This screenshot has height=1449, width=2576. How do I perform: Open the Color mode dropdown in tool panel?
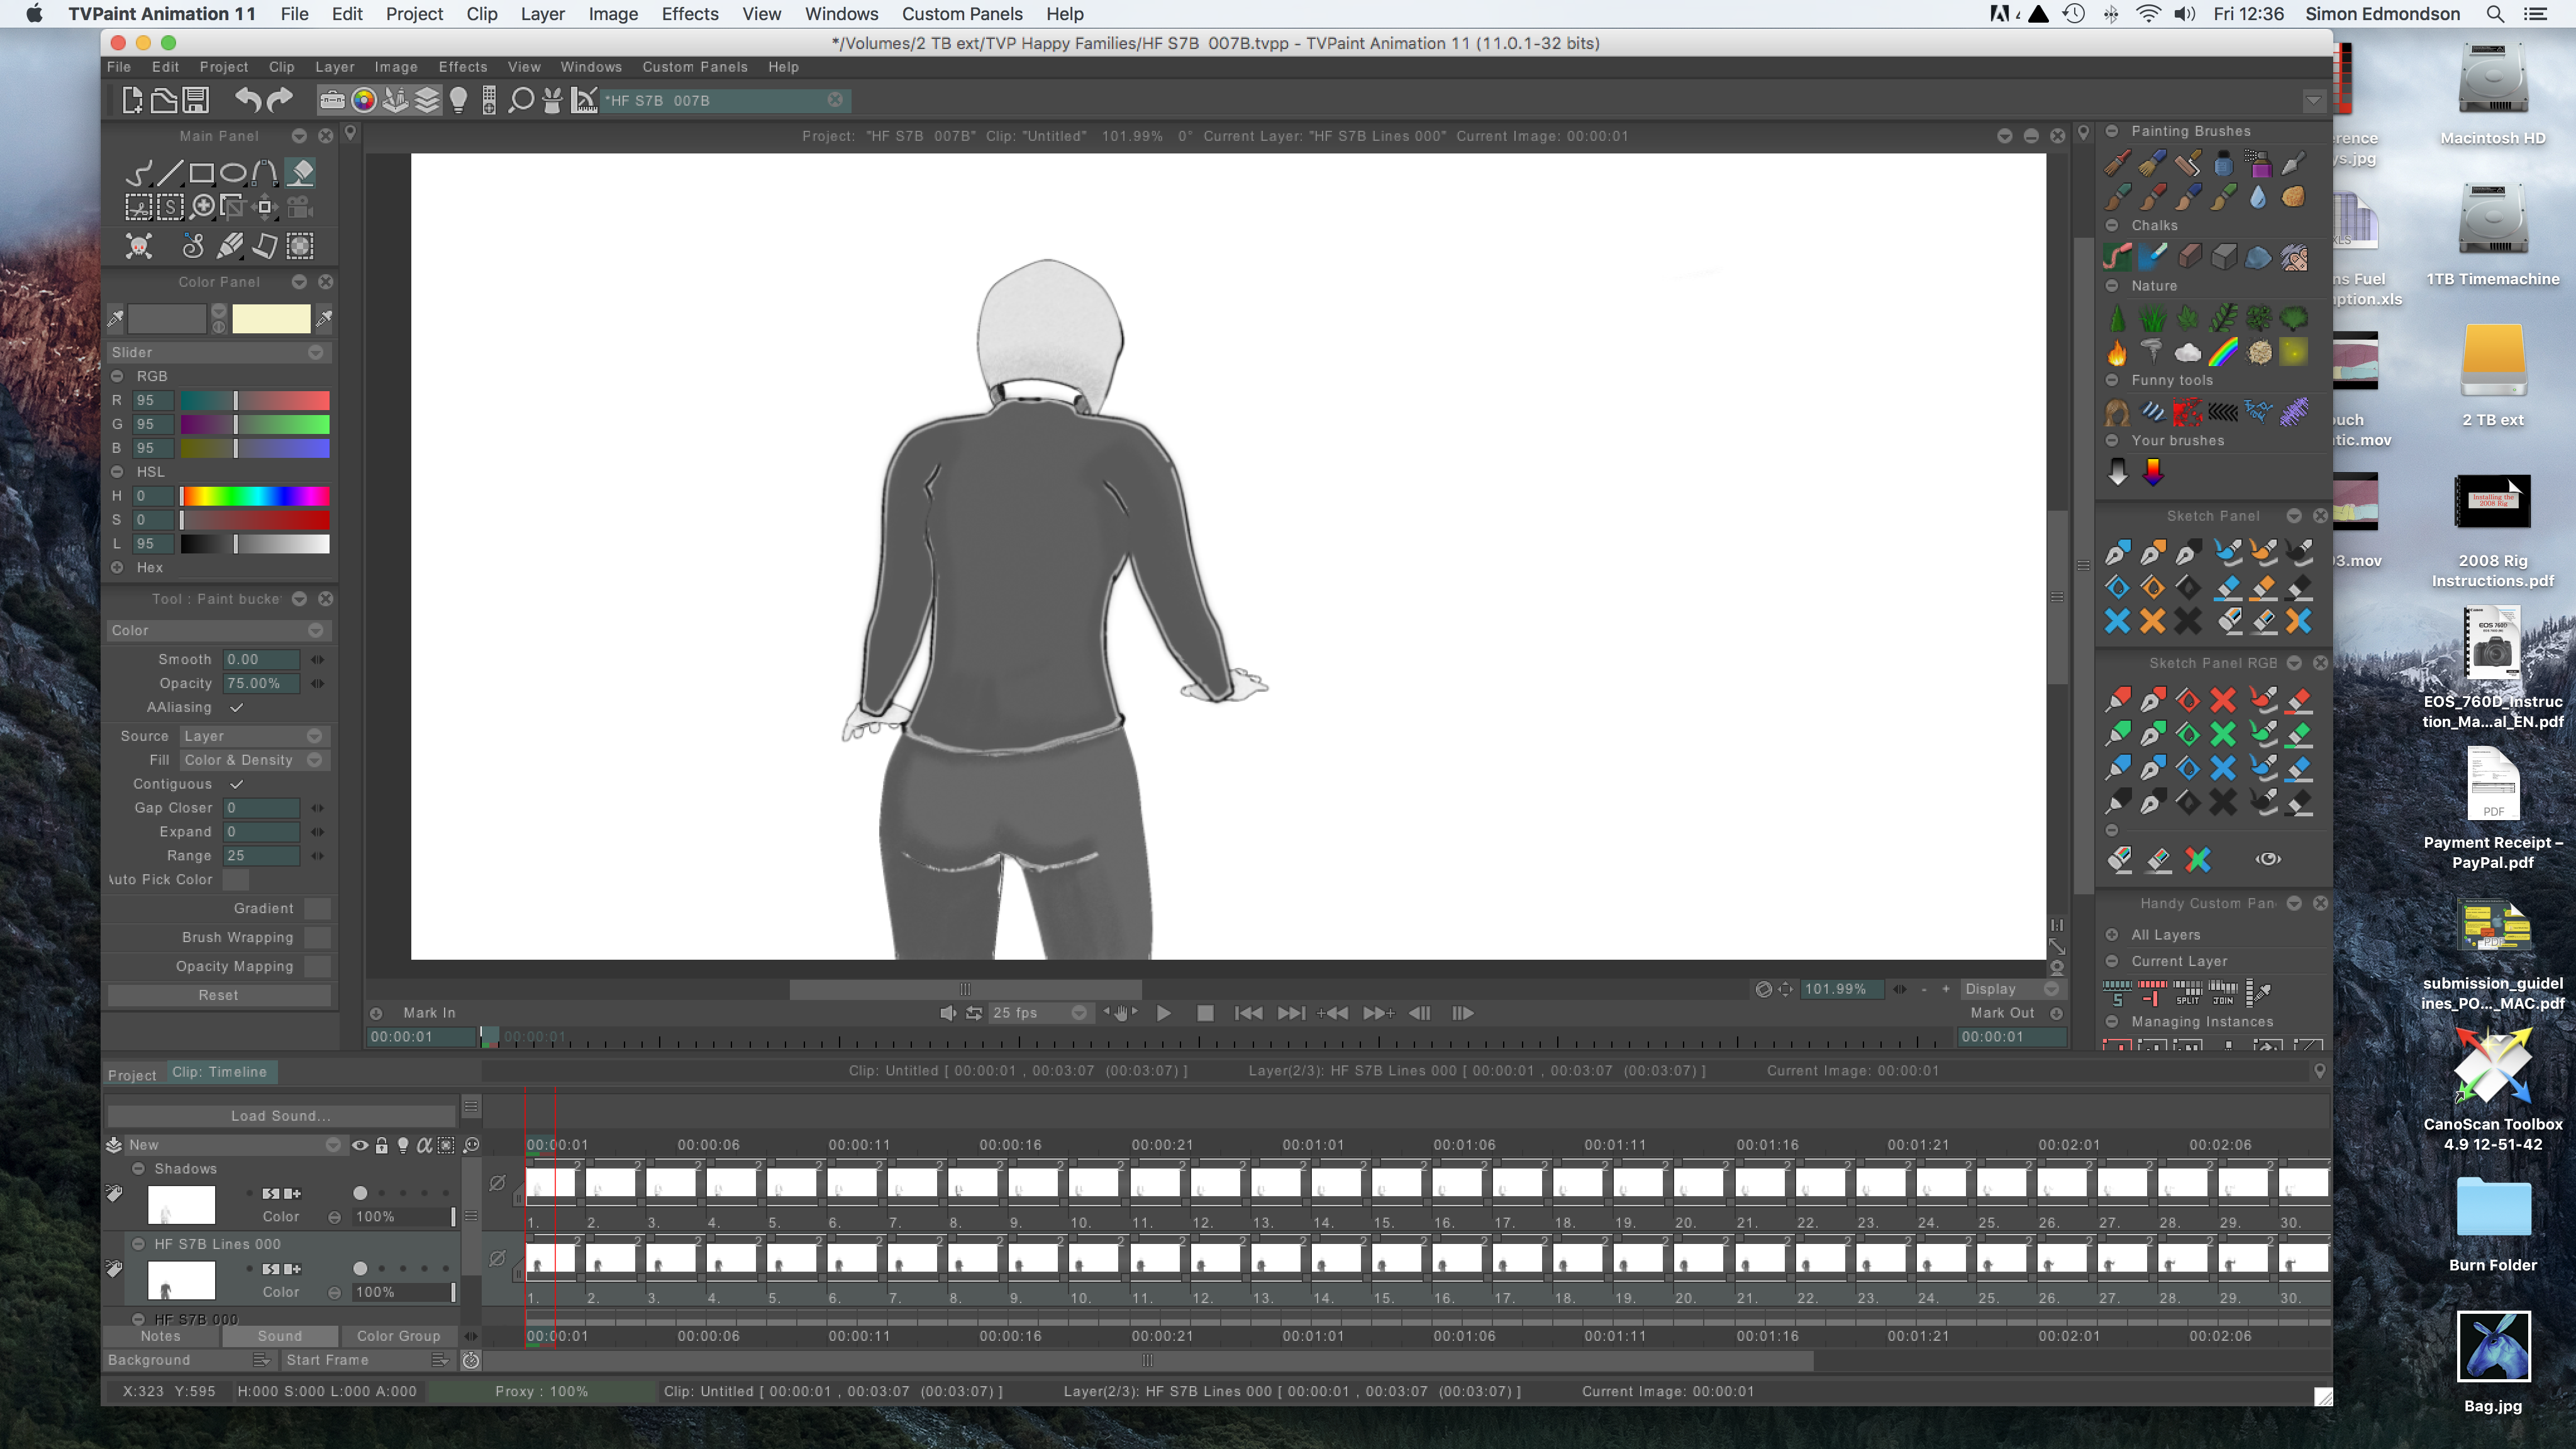219,630
